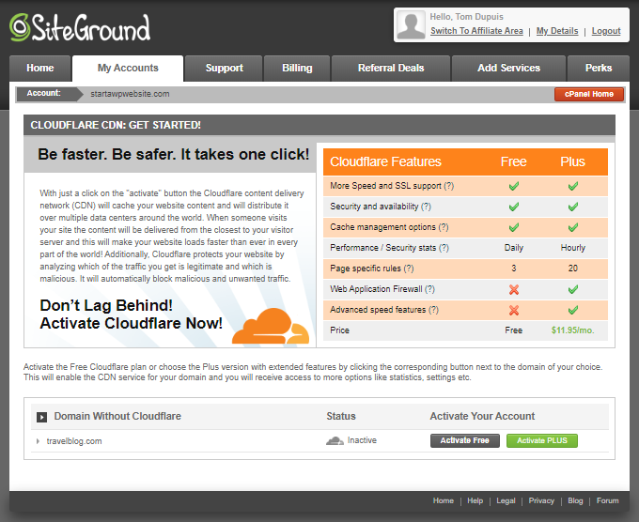Screen dimensions: 639x522
Task: Click the user avatar picture
Action: (411, 24)
